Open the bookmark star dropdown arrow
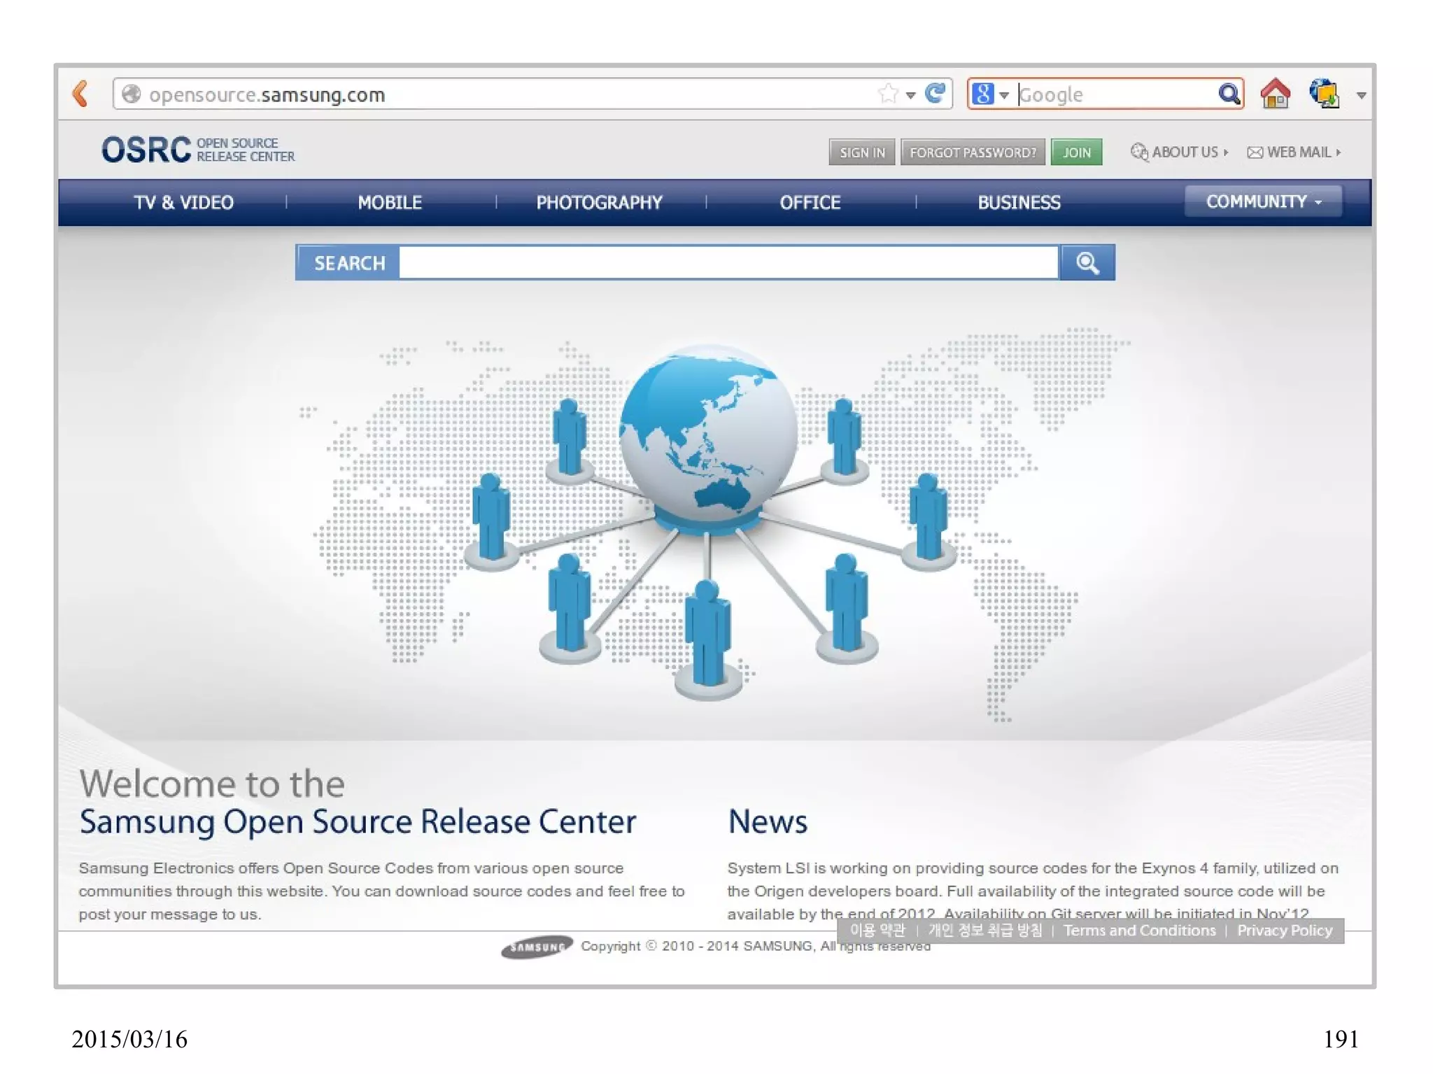This screenshot has width=1433, height=1074. [910, 95]
